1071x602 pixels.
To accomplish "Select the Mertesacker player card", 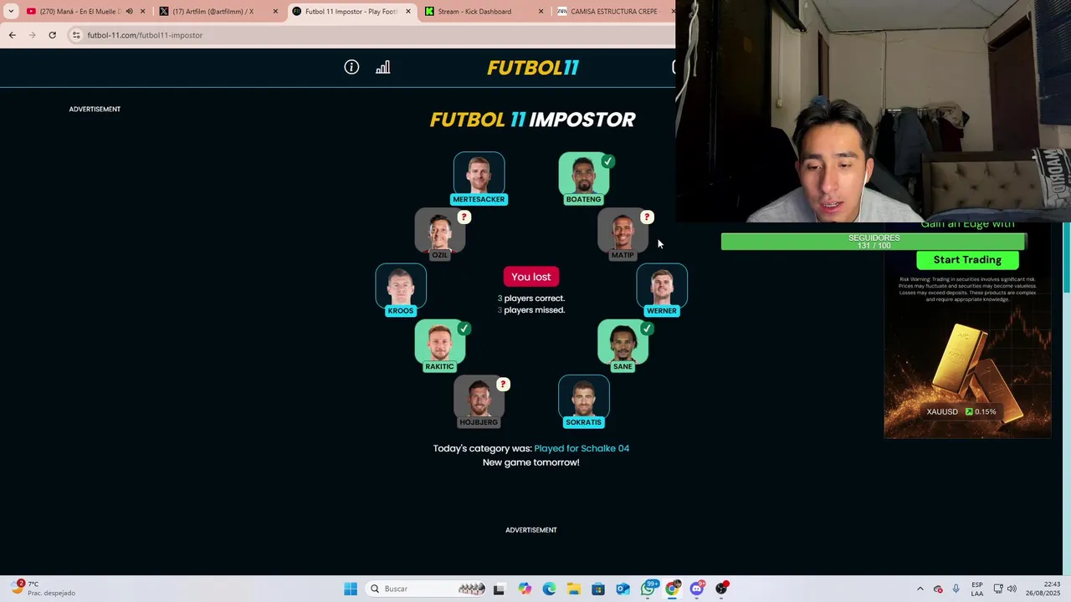I will click(x=479, y=178).
